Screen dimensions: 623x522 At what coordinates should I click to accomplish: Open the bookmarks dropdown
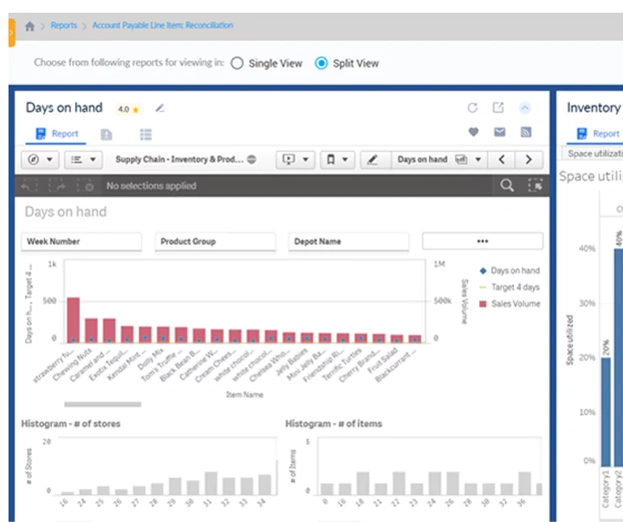pyautogui.click(x=336, y=160)
